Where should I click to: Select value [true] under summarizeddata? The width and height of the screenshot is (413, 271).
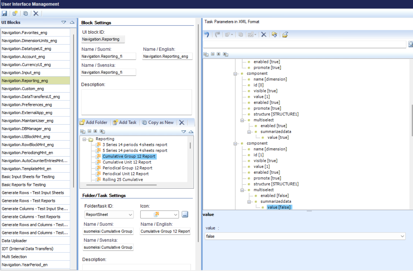[278, 137]
